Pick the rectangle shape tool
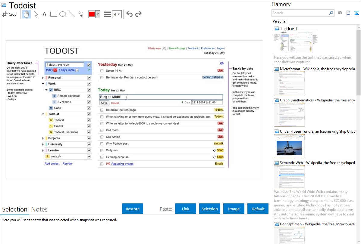This screenshot has height=244, width=361. tap(54, 14)
